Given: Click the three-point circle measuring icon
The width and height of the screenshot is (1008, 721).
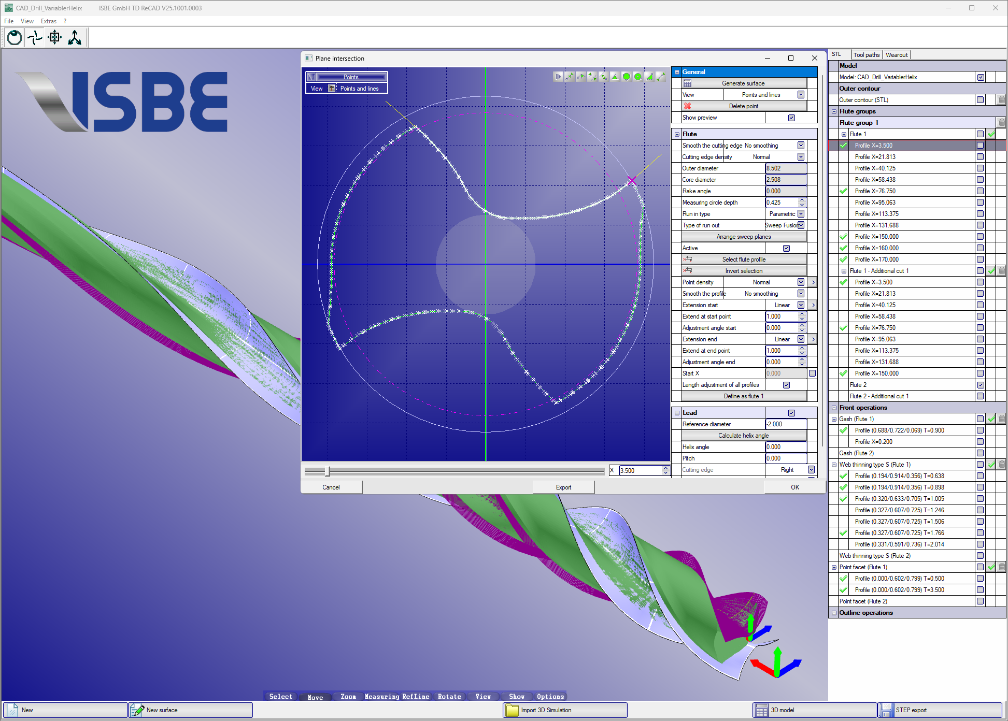Looking at the screenshot, I should [x=626, y=77].
